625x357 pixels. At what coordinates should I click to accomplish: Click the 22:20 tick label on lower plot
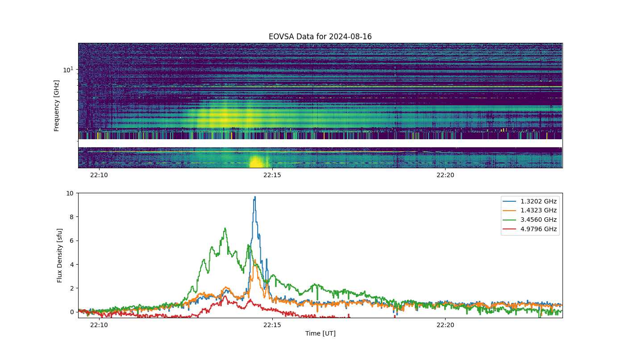tap(445, 325)
